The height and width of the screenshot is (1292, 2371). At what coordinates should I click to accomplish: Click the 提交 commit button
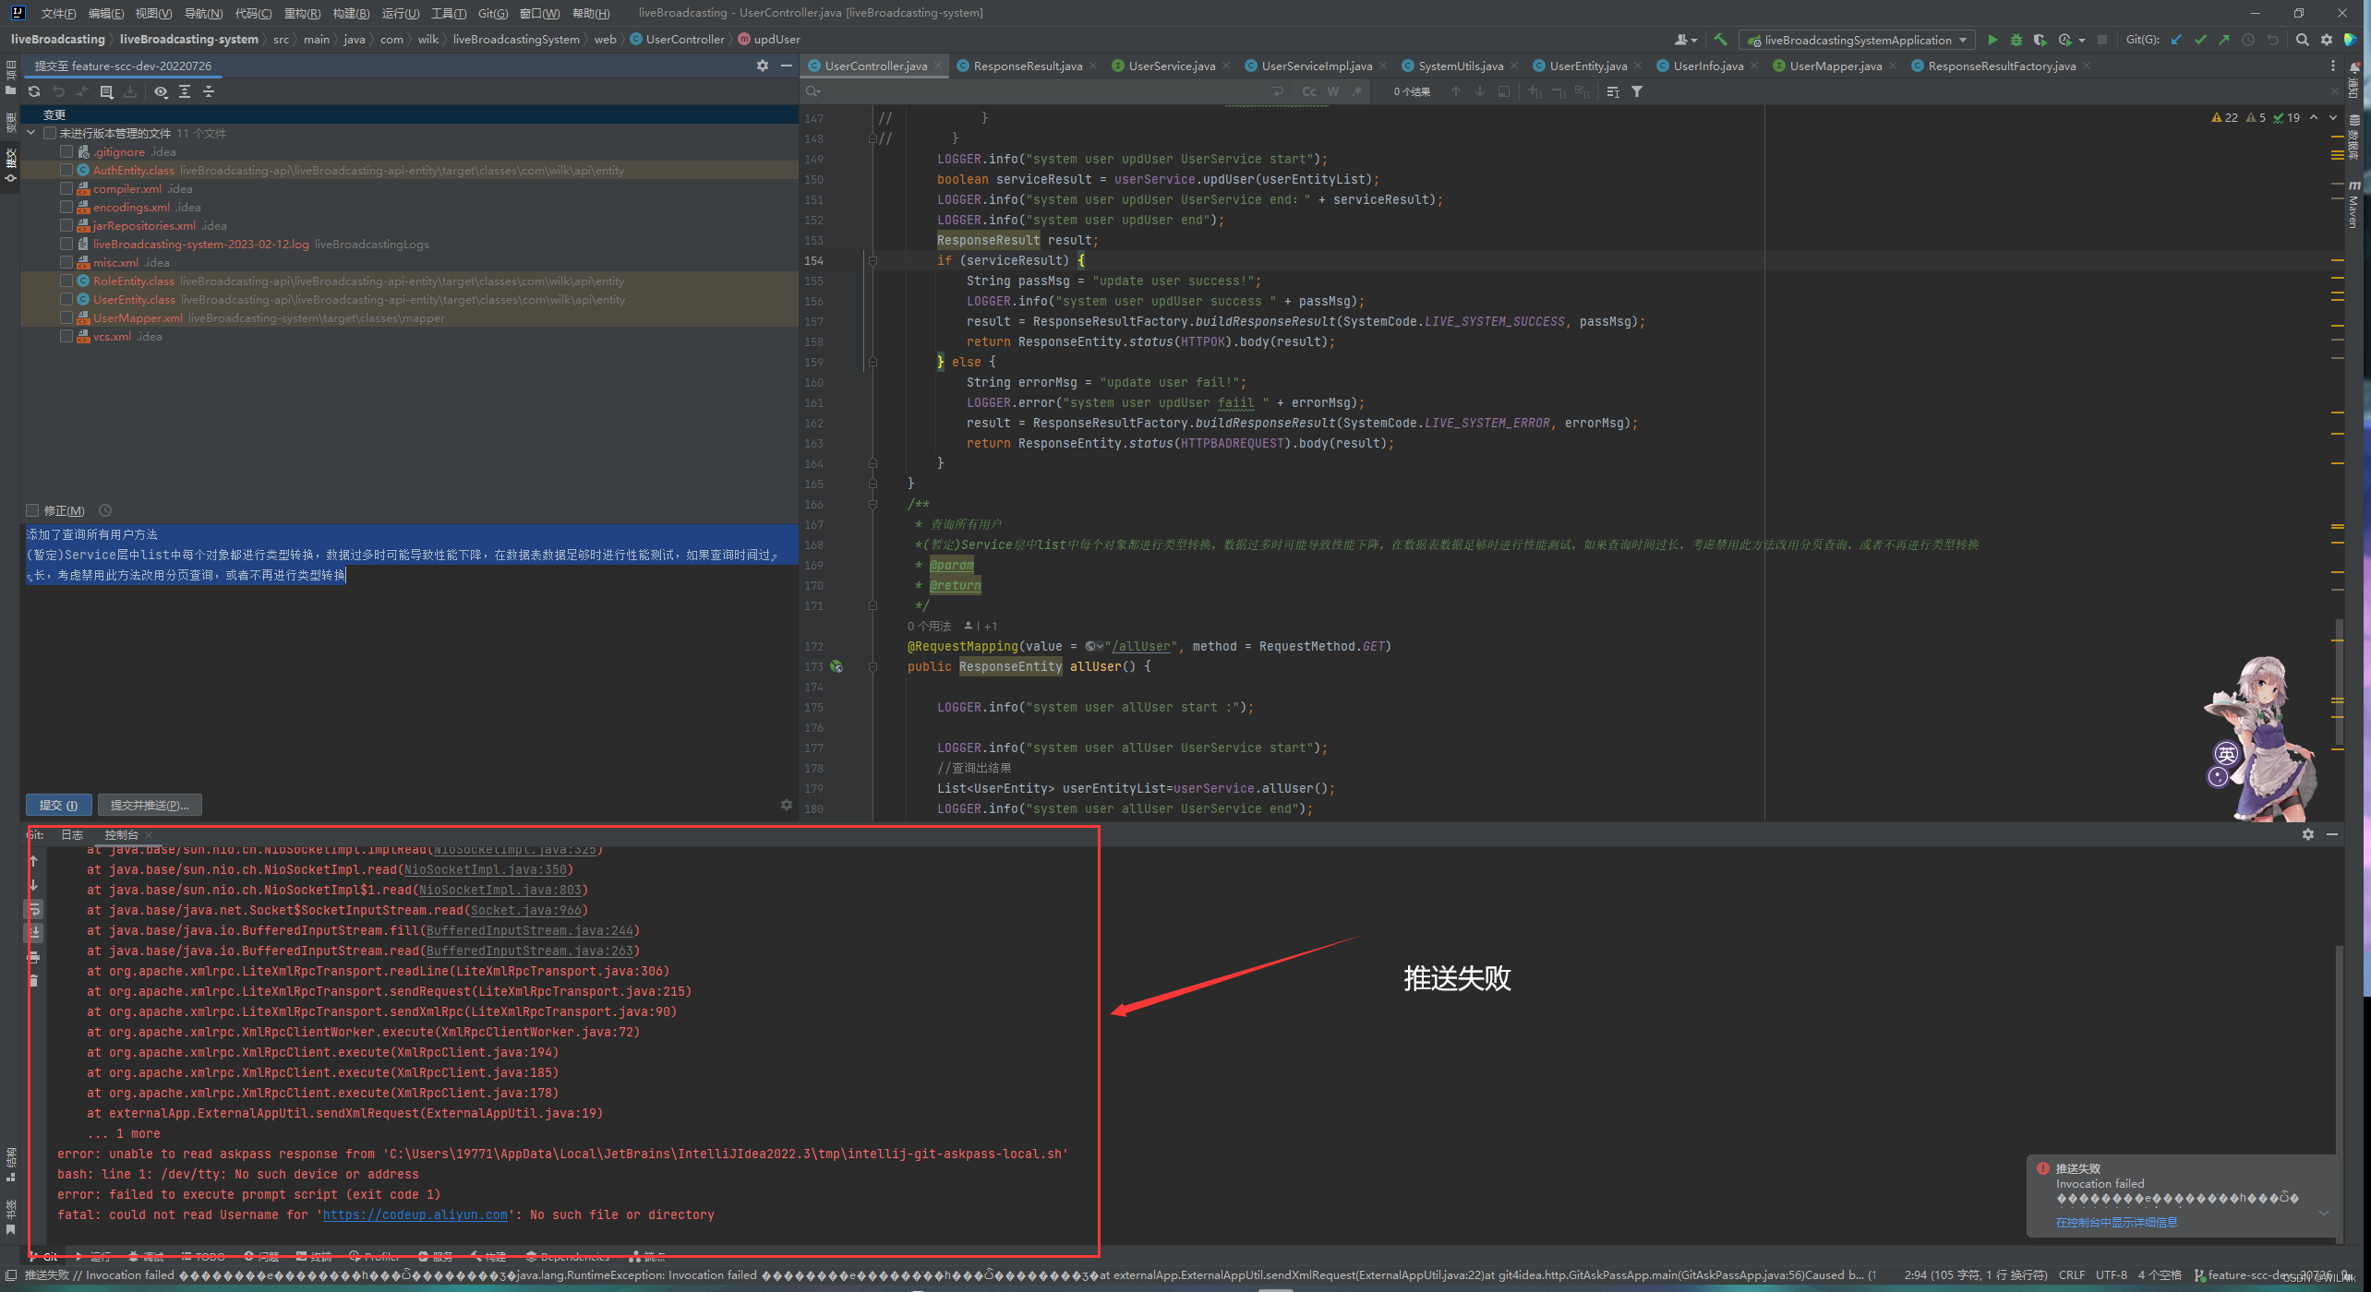(57, 805)
